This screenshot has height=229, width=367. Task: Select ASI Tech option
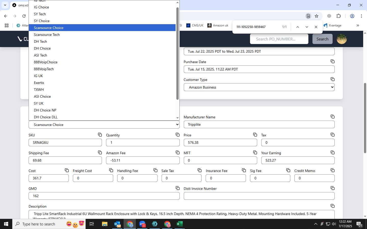click(x=102, y=55)
